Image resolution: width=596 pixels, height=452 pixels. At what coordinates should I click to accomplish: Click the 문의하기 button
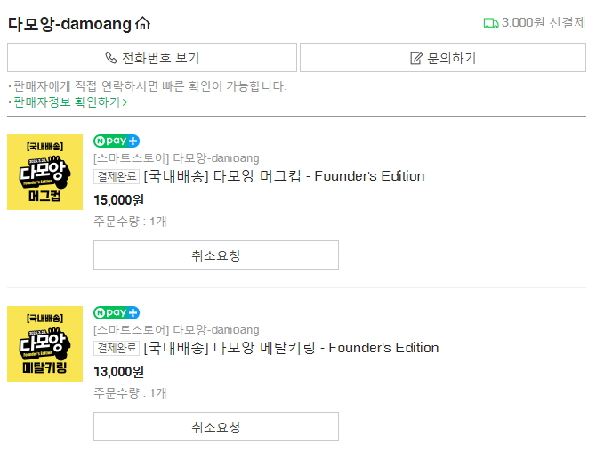click(443, 58)
